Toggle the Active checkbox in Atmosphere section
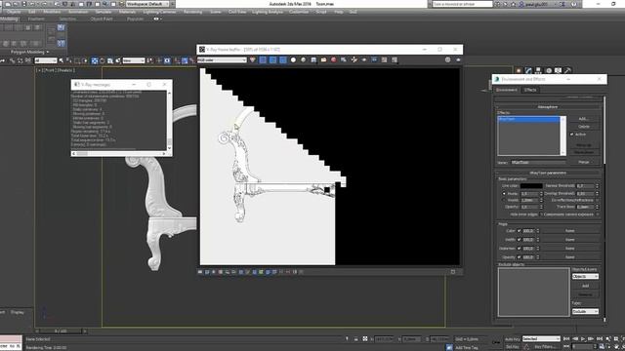Screen dimensions: 625x351 [572, 135]
